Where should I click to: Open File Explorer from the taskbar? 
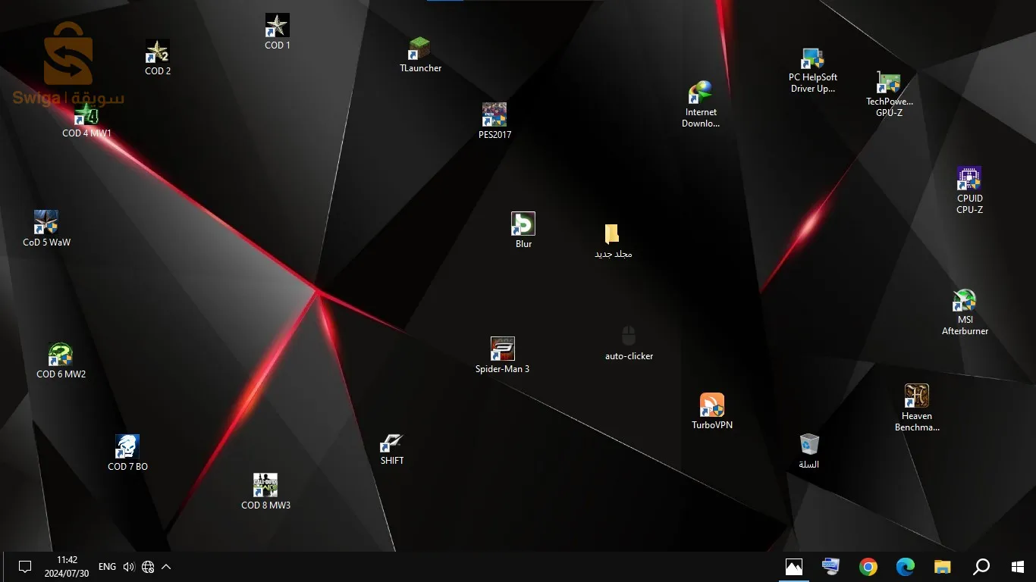[943, 567]
